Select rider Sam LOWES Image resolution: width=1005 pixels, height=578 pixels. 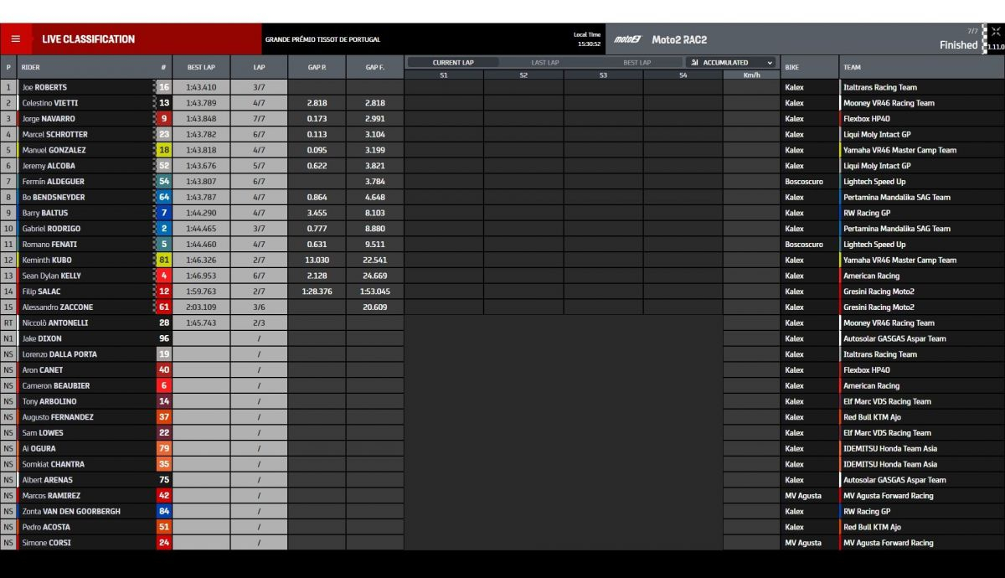43,432
